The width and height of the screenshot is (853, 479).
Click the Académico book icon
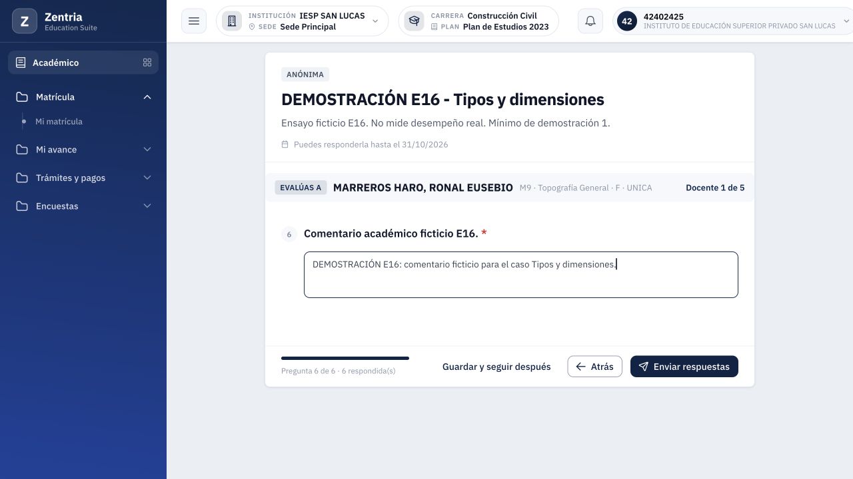[x=21, y=63]
